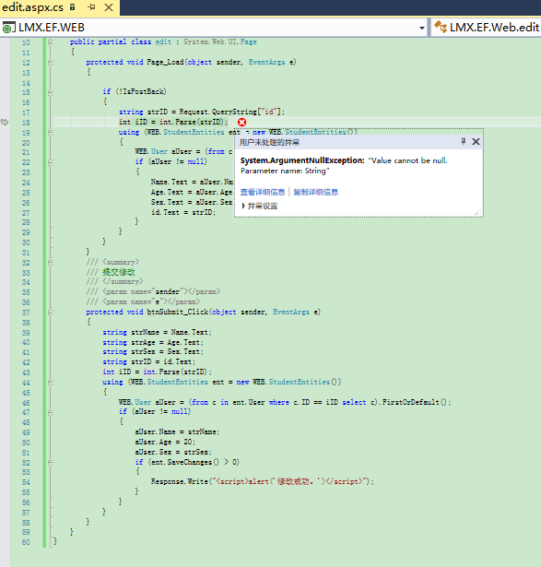The image size is (541, 567).
Task: Click Request.QueryString on line 17
Action: coord(218,112)
